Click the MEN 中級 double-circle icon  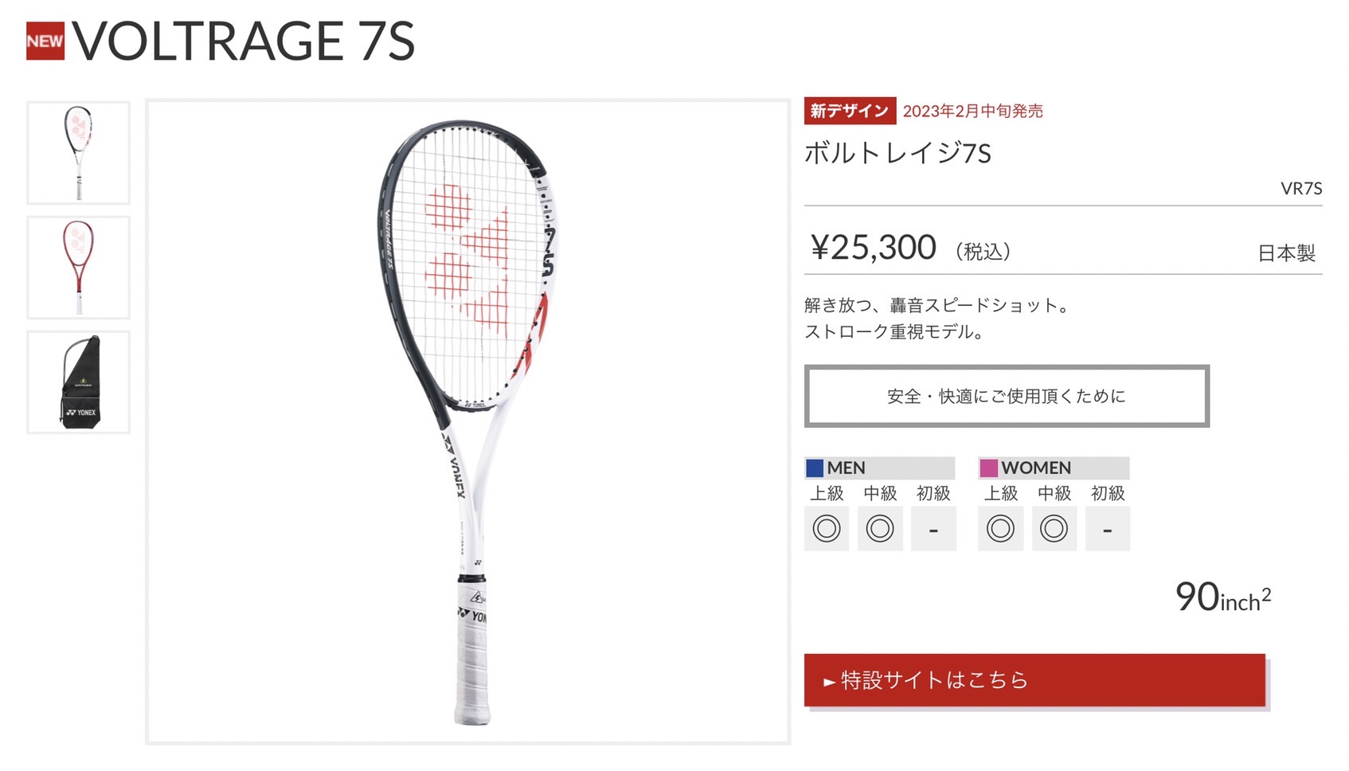[880, 528]
